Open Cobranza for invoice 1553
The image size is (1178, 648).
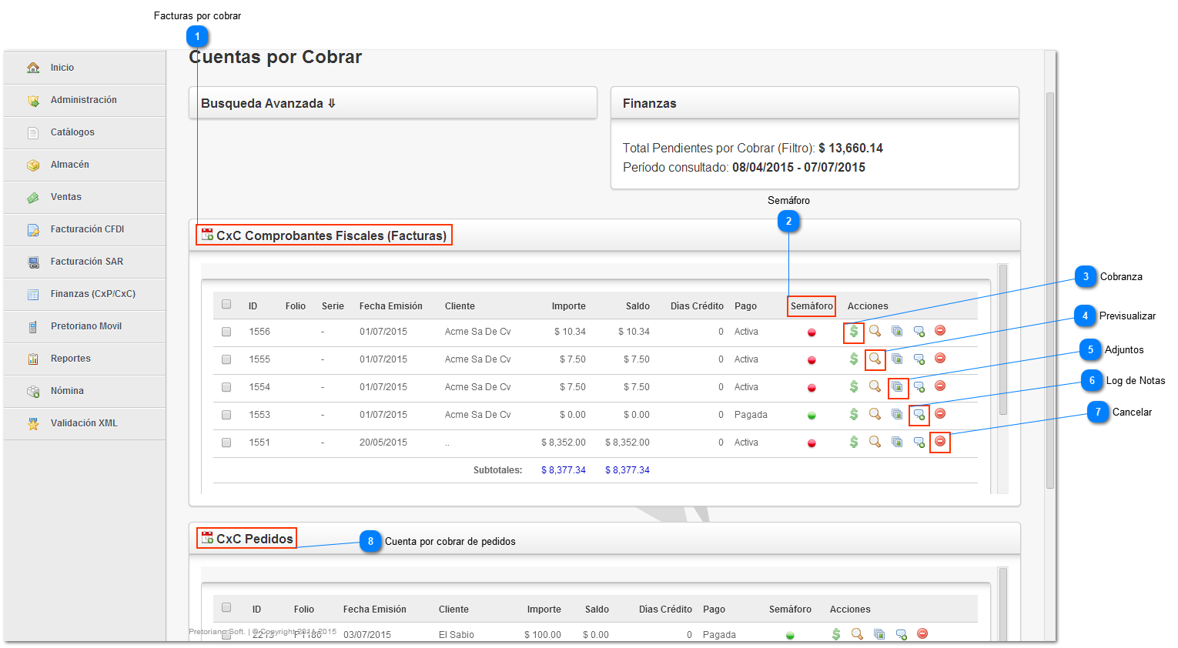[854, 414]
